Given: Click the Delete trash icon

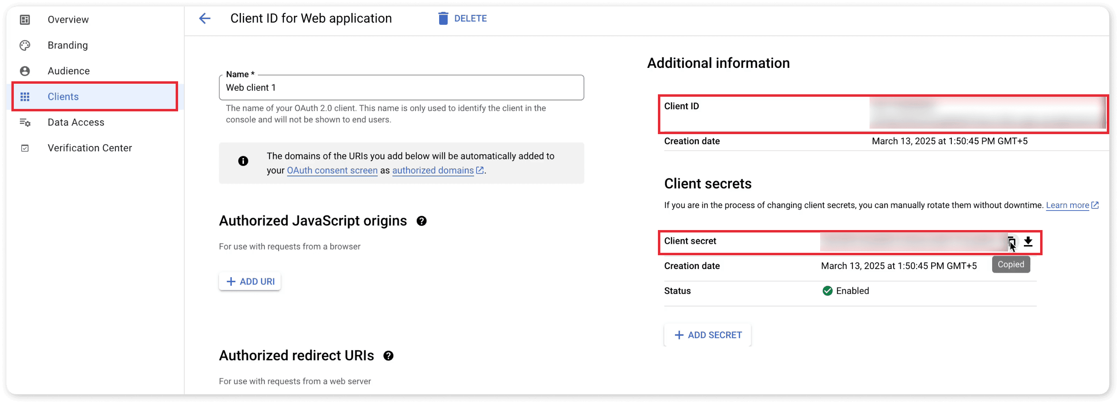Looking at the screenshot, I should click(443, 18).
